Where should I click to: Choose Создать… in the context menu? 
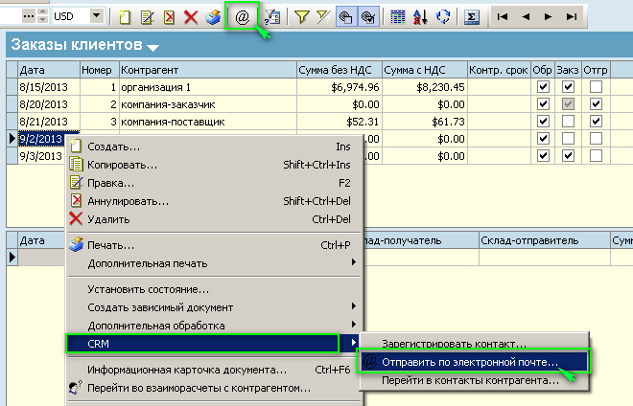[214, 147]
